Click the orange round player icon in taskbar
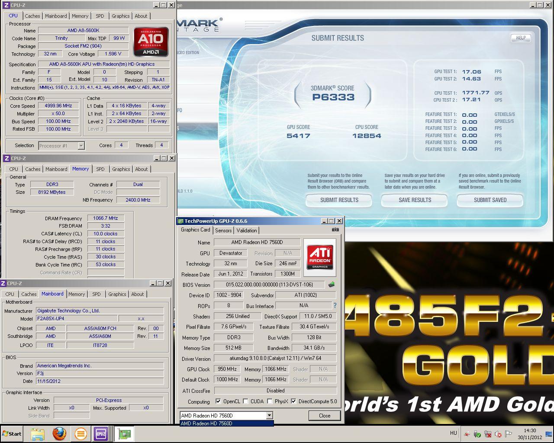 81,433
